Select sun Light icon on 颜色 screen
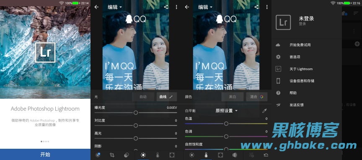Image resolution: width=362 pixels, height=160 pixels. [192, 155]
